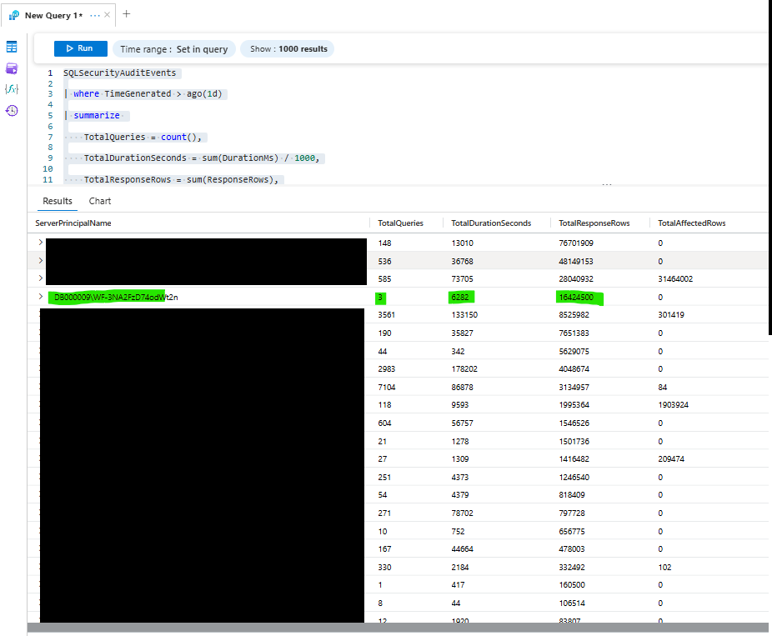Select the cell value 656775
This screenshot has width=772, height=636.
572,532
